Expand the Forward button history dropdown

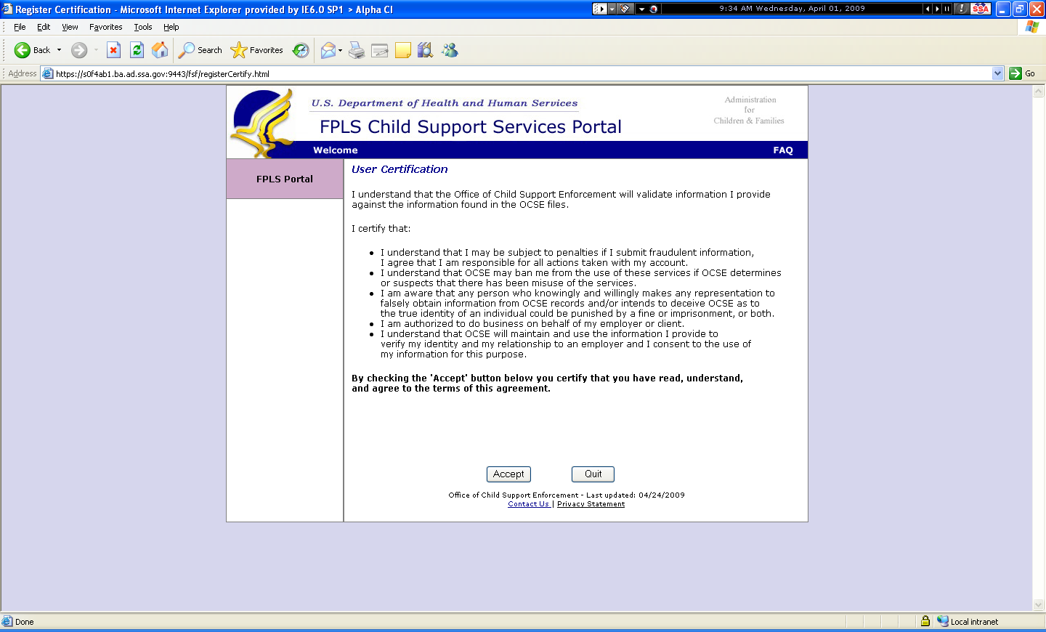pyautogui.click(x=96, y=50)
